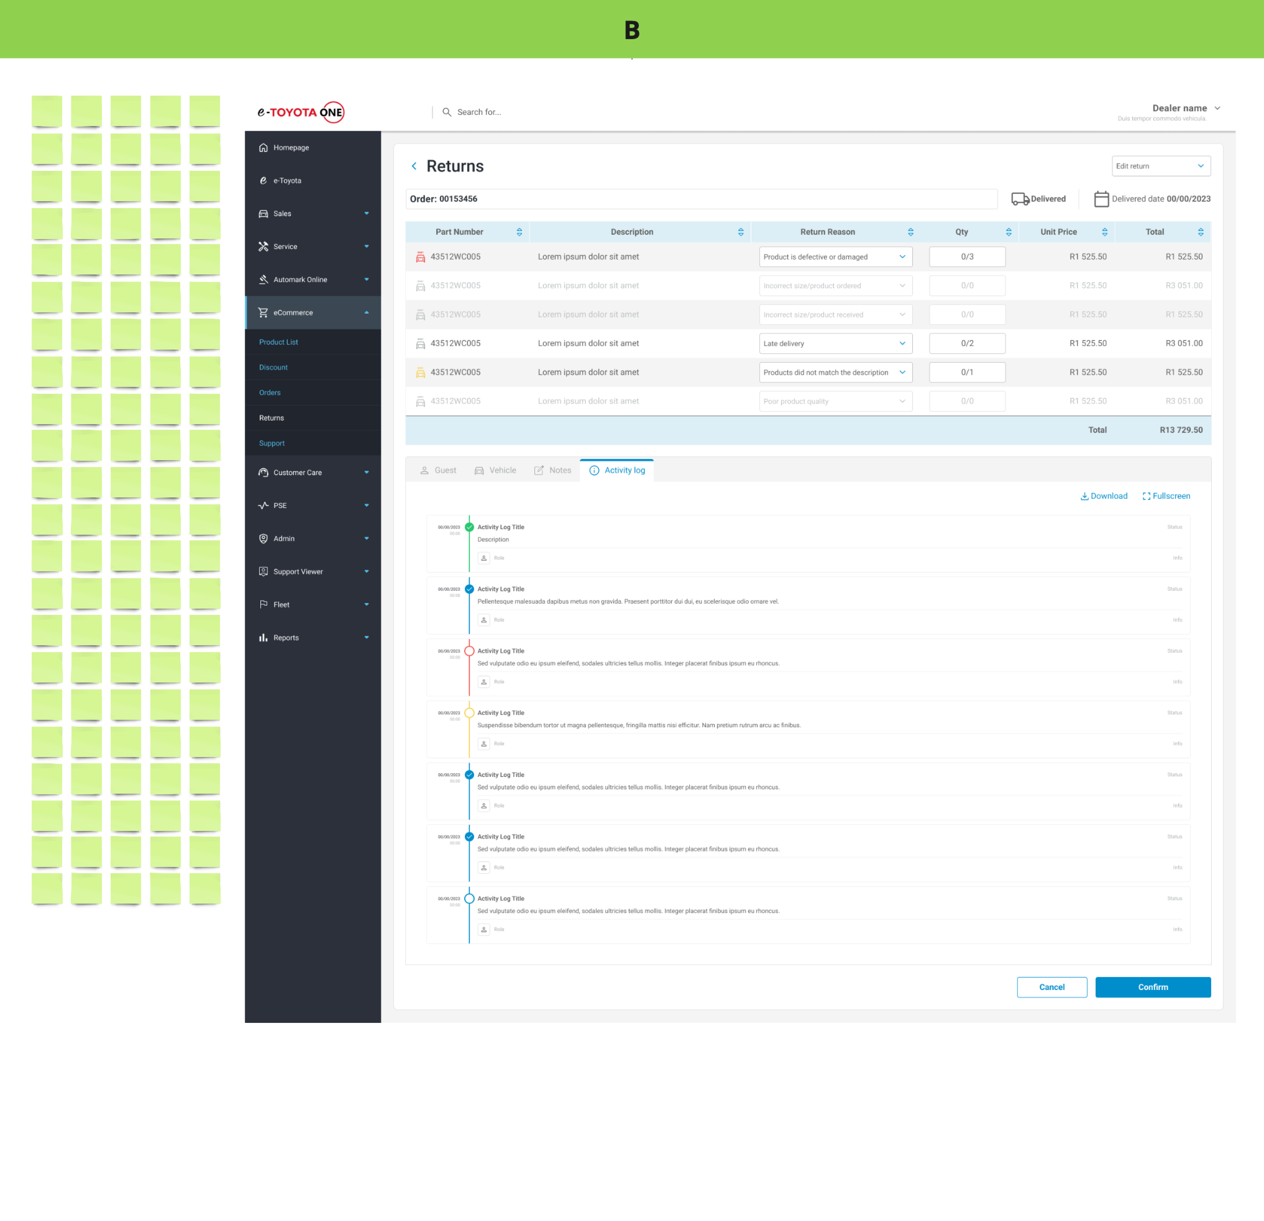The height and width of the screenshot is (1221, 1264).
Task: Click the calendar icon near Delivered date
Action: point(1101,199)
